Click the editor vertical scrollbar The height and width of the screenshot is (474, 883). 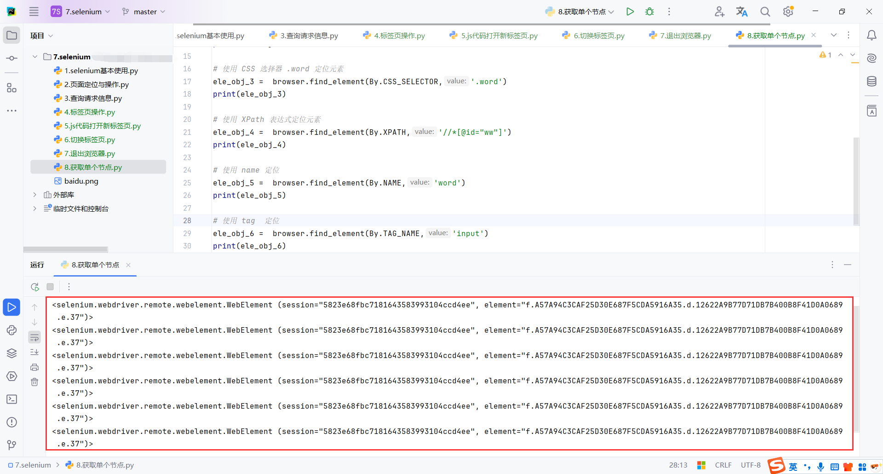856,181
